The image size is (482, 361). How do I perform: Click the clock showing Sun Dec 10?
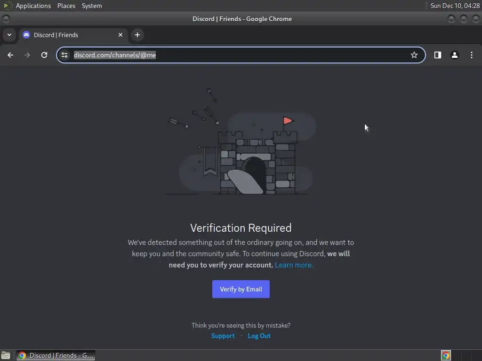[x=455, y=6]
